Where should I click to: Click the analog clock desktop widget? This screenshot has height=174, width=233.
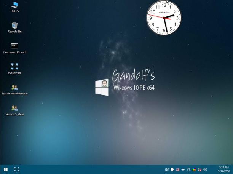coord(164,18)
